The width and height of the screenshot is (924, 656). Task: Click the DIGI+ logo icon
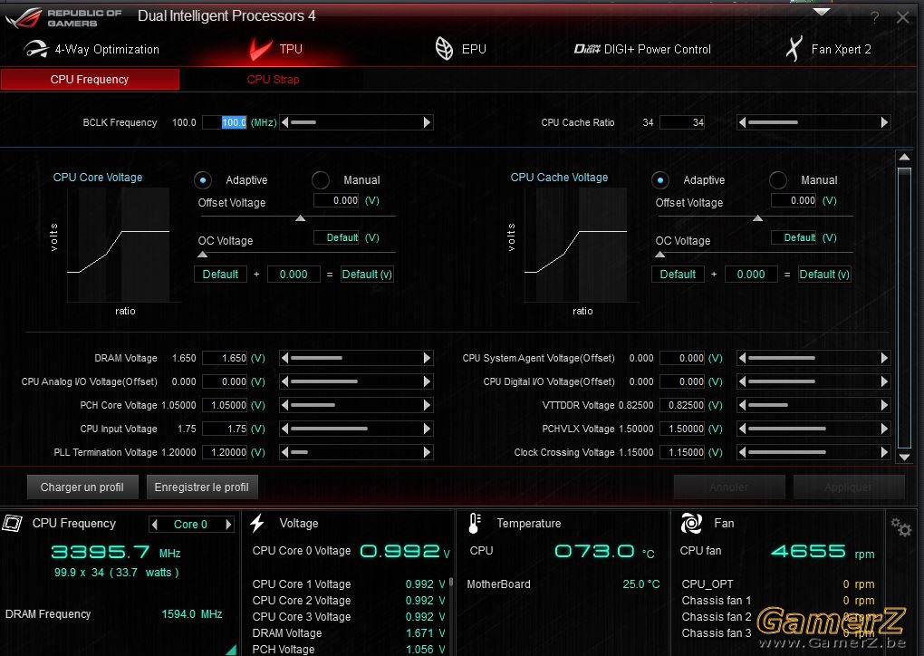coord(587,49)
